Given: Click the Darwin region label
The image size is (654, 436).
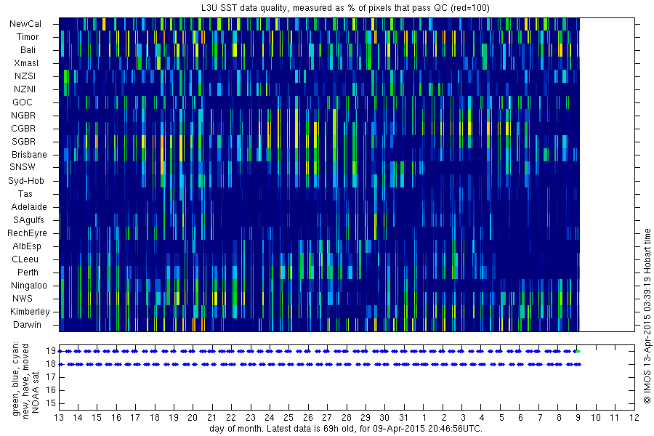Looking at the screenshot, I should (x=27, y=325).
